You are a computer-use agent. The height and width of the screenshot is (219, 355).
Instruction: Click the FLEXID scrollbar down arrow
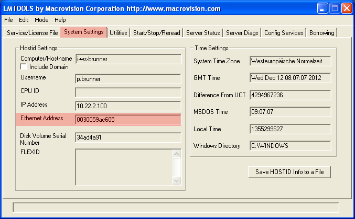176,180
